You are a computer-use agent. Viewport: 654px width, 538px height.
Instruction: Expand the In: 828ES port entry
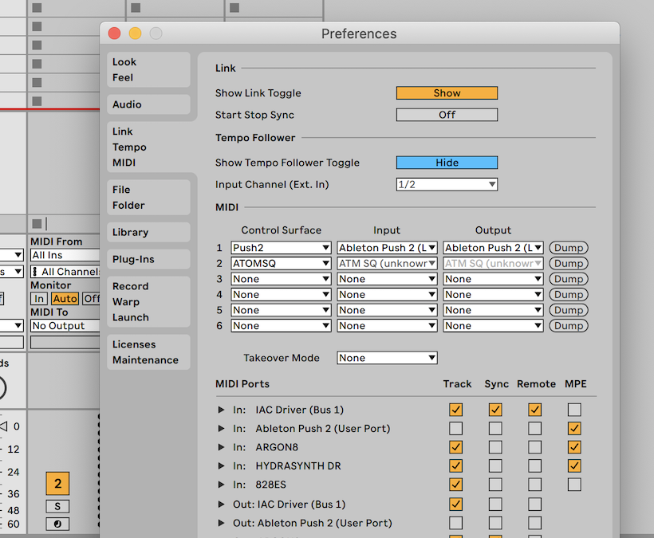pyautogui.click(x=221, y=485)
